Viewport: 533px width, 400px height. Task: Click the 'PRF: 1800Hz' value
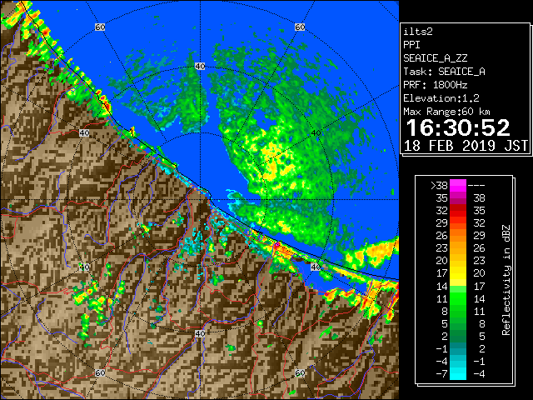(x=436, y=85)
